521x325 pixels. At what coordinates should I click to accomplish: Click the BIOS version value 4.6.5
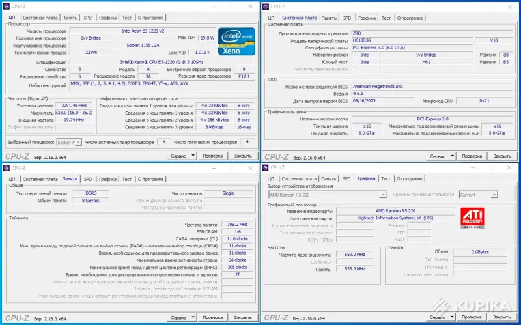coord(432,94)
